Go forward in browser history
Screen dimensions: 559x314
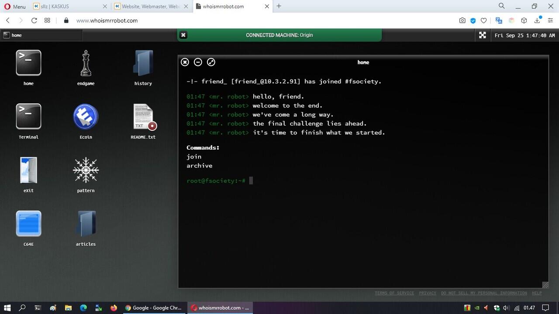(x=21, y=20)
